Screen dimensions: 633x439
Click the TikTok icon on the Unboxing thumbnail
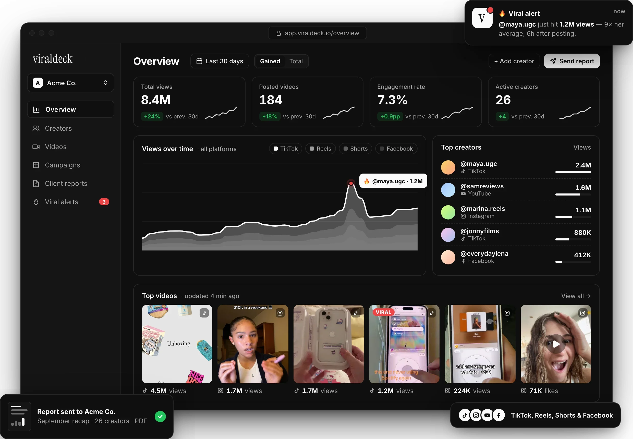coord(204,313)
